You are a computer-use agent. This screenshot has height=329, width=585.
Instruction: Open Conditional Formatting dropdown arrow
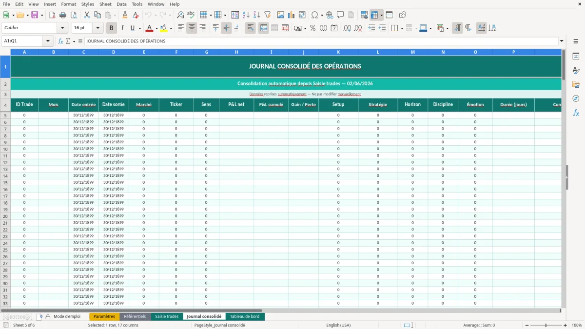click(447, 28)
